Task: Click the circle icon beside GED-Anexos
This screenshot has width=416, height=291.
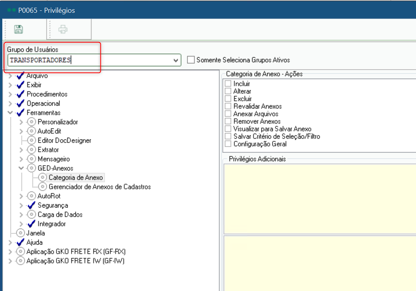Action: pyautogui.click(x=31, y=168)
